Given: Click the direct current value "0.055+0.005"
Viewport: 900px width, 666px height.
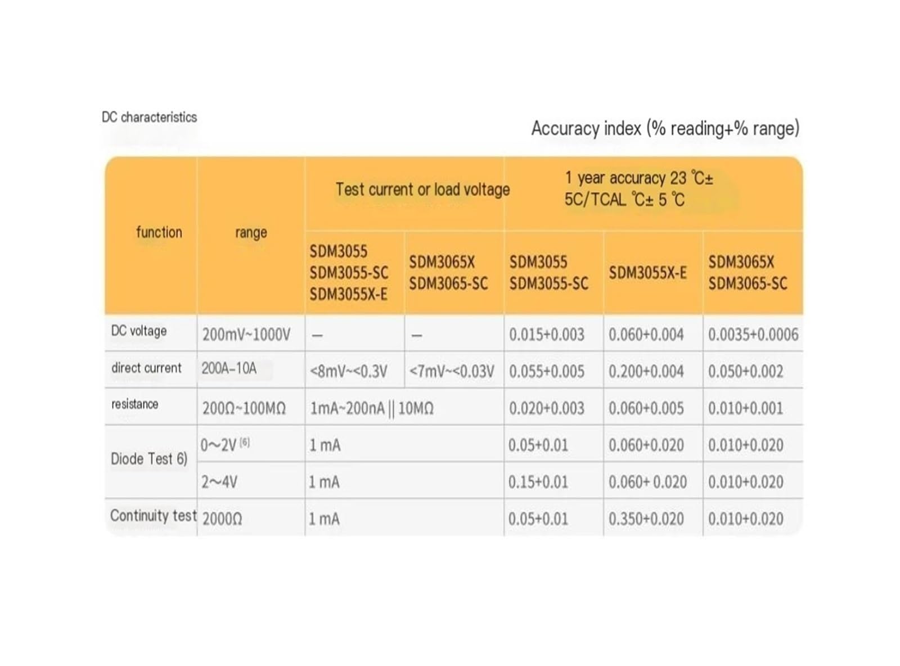Looking at the screenshot, I should (x=547, y=372).
